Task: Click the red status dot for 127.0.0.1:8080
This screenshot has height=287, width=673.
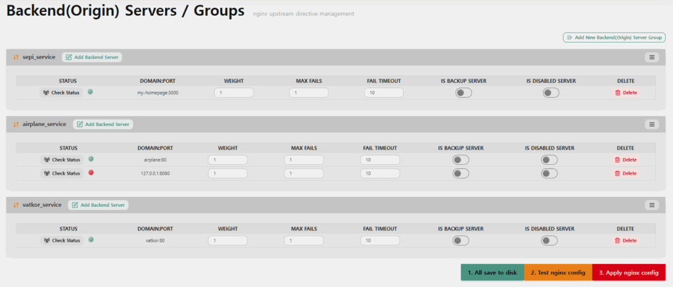Action: point(91,173)
